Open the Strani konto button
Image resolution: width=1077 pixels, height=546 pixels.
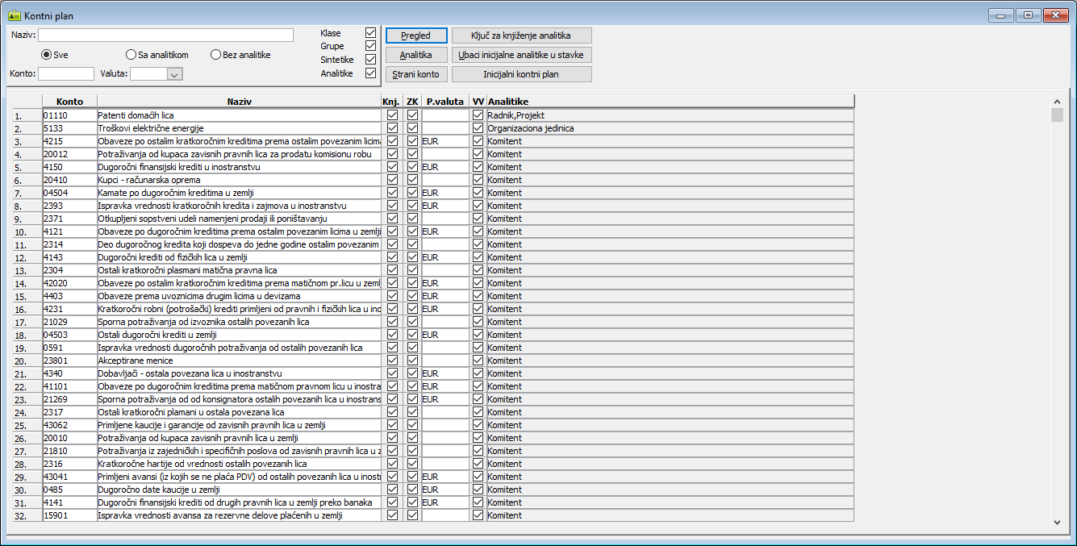tap(416, 74)
